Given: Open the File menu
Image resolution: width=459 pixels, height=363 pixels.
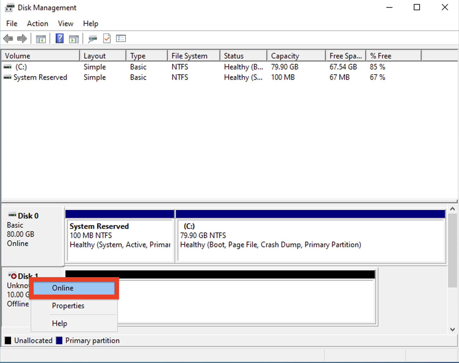Looking at the screenshot, I should [12, 24].
